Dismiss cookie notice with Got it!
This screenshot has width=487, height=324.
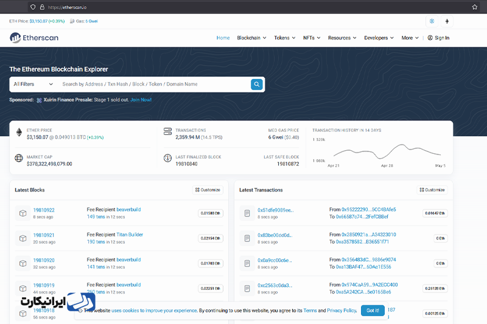pos(373,311)
